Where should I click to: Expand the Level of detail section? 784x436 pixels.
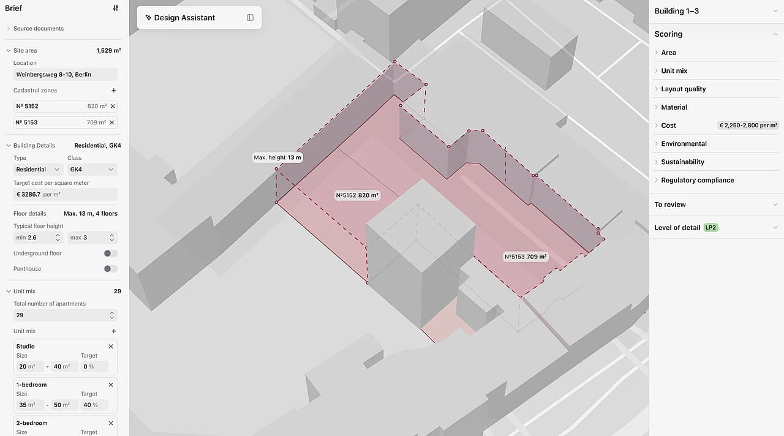[775, 228]
